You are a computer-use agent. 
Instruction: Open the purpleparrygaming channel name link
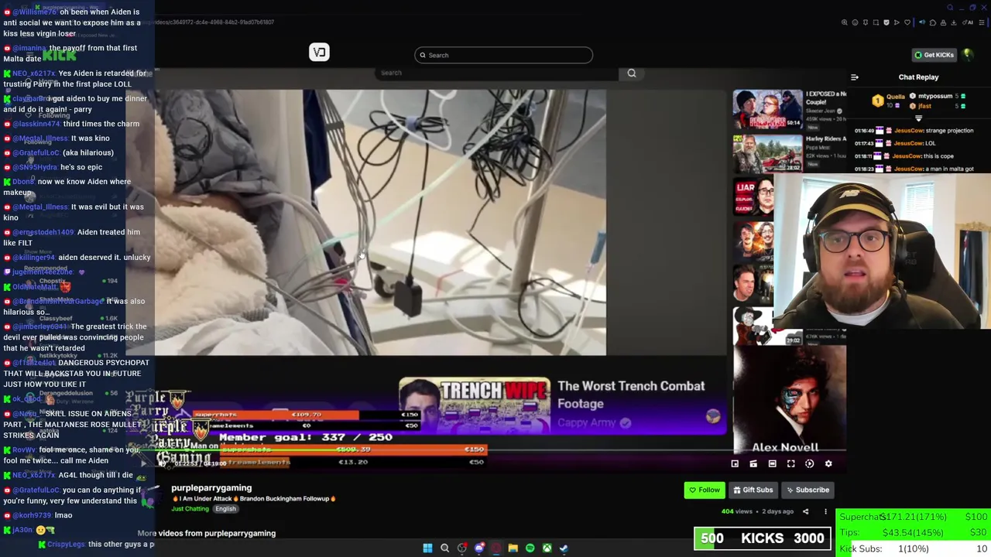point(211,488)
